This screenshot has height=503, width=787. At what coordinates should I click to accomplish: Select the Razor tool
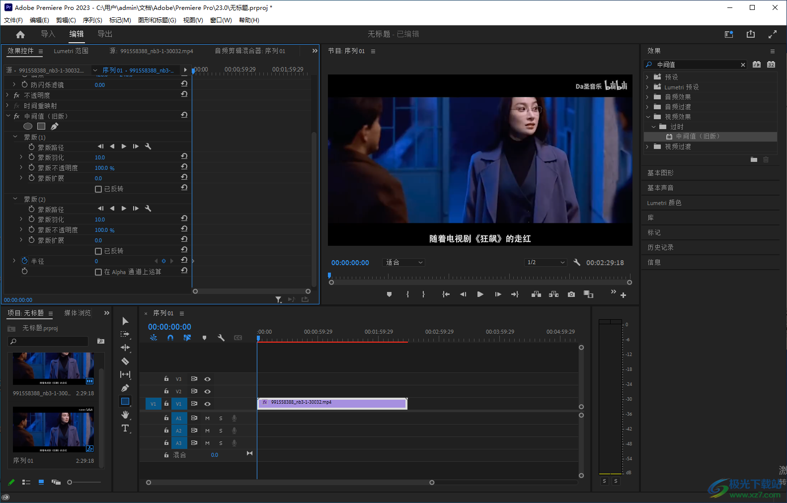[125, 361]
